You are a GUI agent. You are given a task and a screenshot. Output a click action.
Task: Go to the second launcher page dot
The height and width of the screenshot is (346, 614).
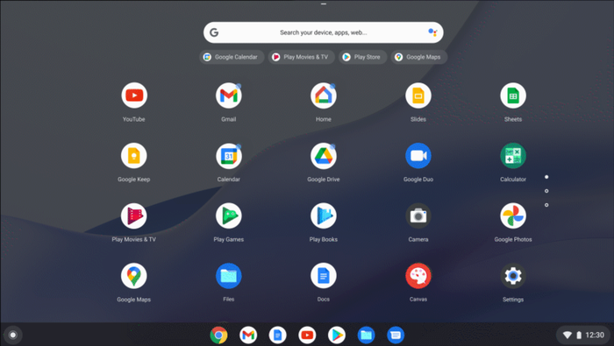tap(546, 191)
